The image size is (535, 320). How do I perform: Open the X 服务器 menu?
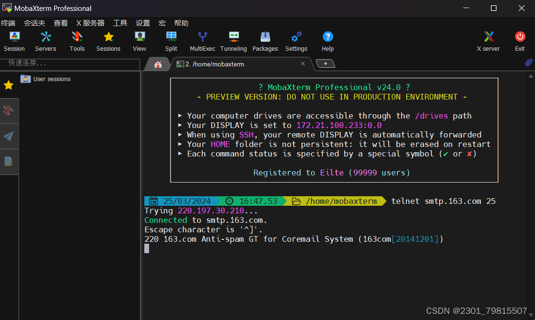[90, 23]
